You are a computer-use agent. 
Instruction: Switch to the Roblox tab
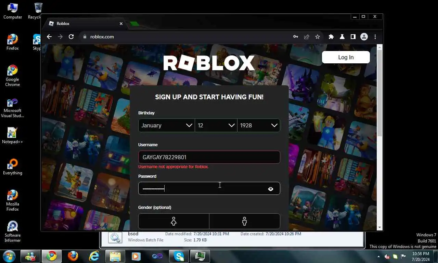point(86,24)
